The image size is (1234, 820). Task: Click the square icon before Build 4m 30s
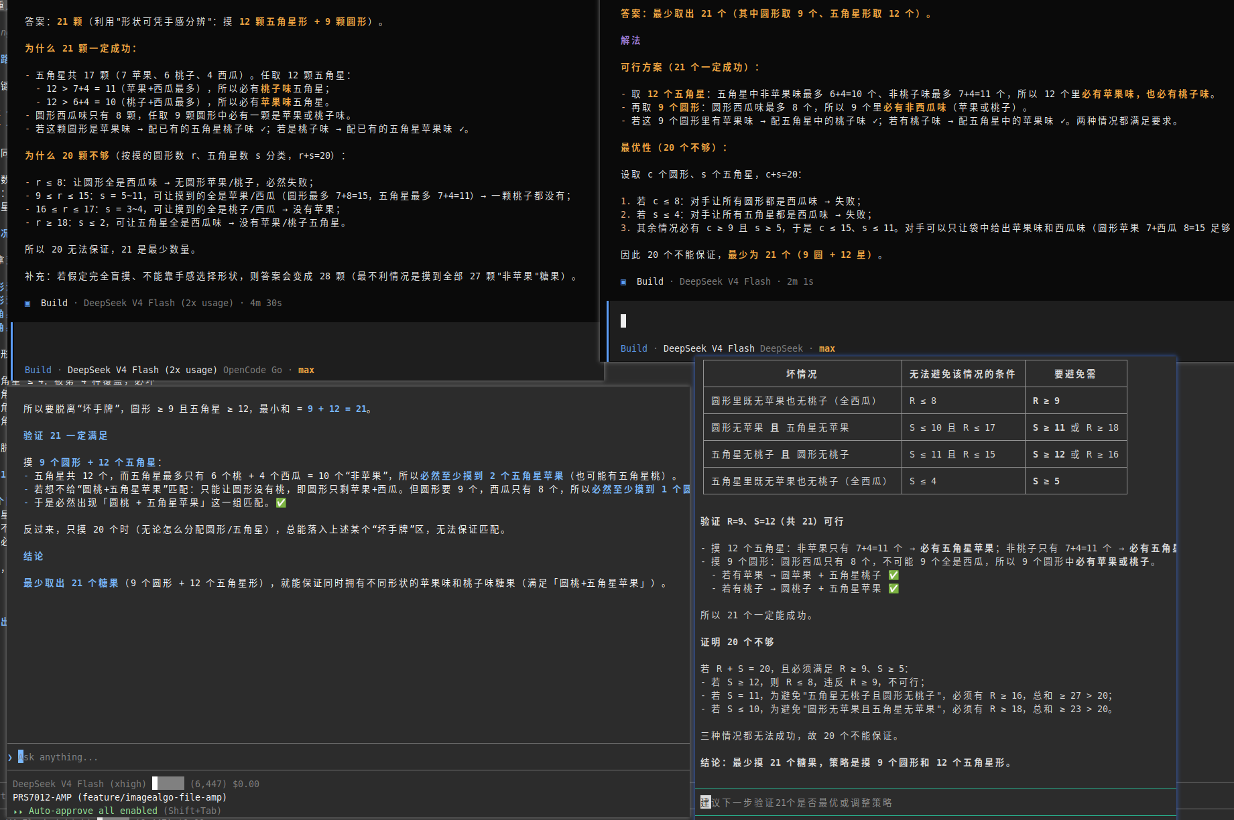27,303
